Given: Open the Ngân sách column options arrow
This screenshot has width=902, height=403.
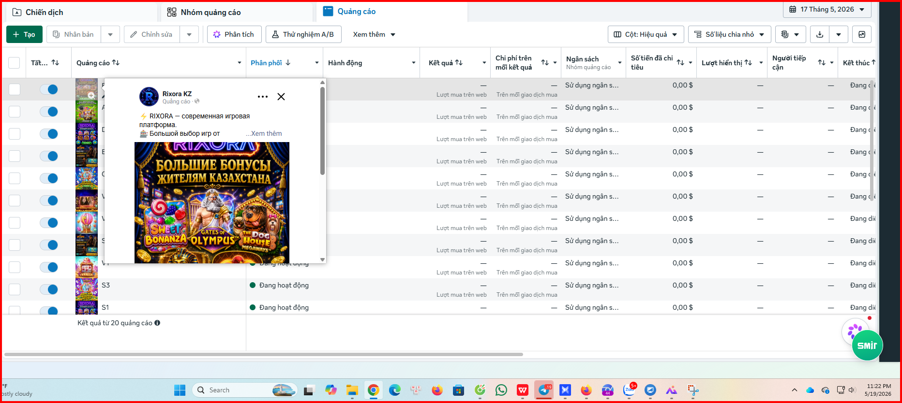Looking at the screenshot, I should click(620, 63).
